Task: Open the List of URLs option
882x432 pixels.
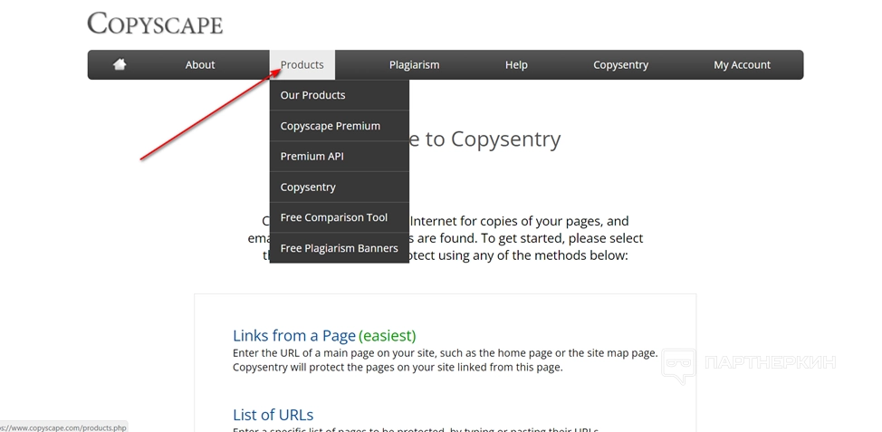Action: click(x=273, y=415)
